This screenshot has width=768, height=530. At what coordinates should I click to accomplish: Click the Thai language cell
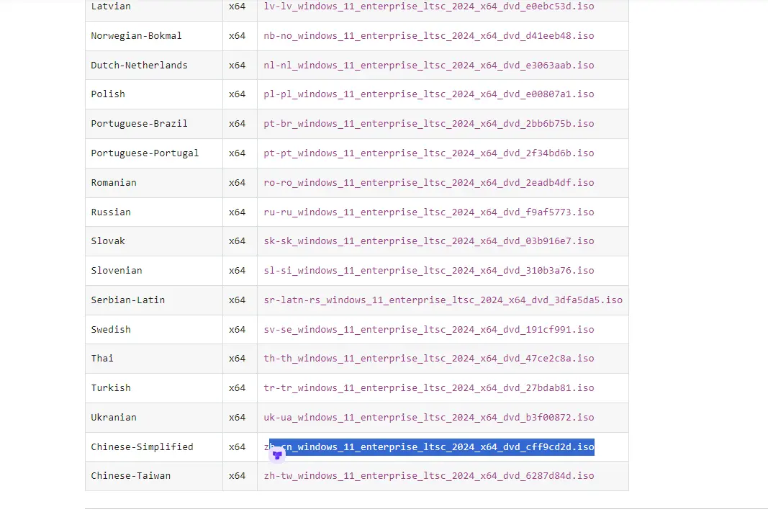154,358
